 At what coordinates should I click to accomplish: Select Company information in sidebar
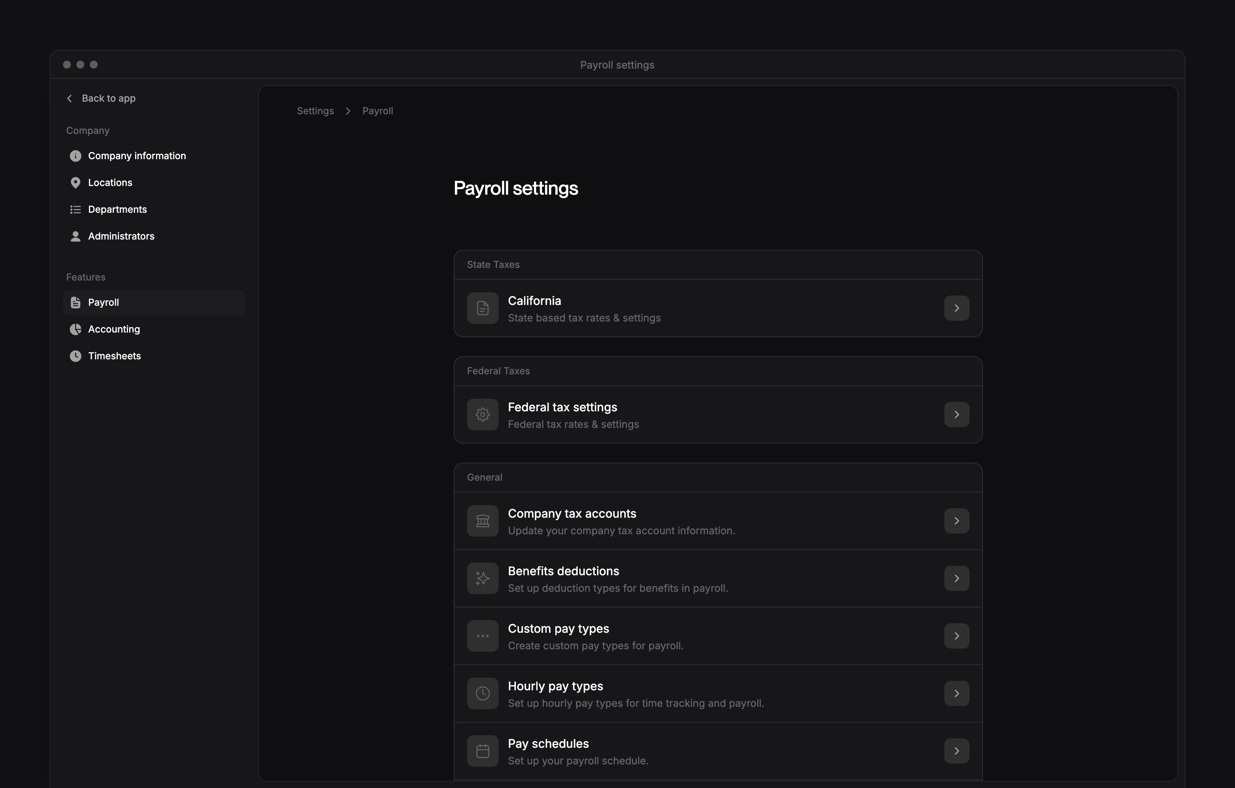[154, 156]
